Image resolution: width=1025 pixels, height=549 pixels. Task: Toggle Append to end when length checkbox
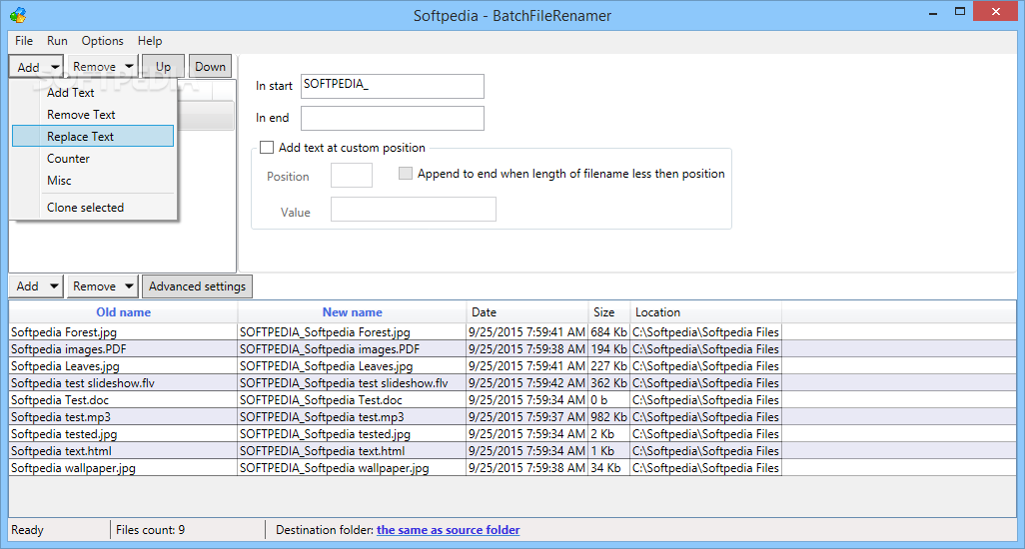[x=406, y=174]
